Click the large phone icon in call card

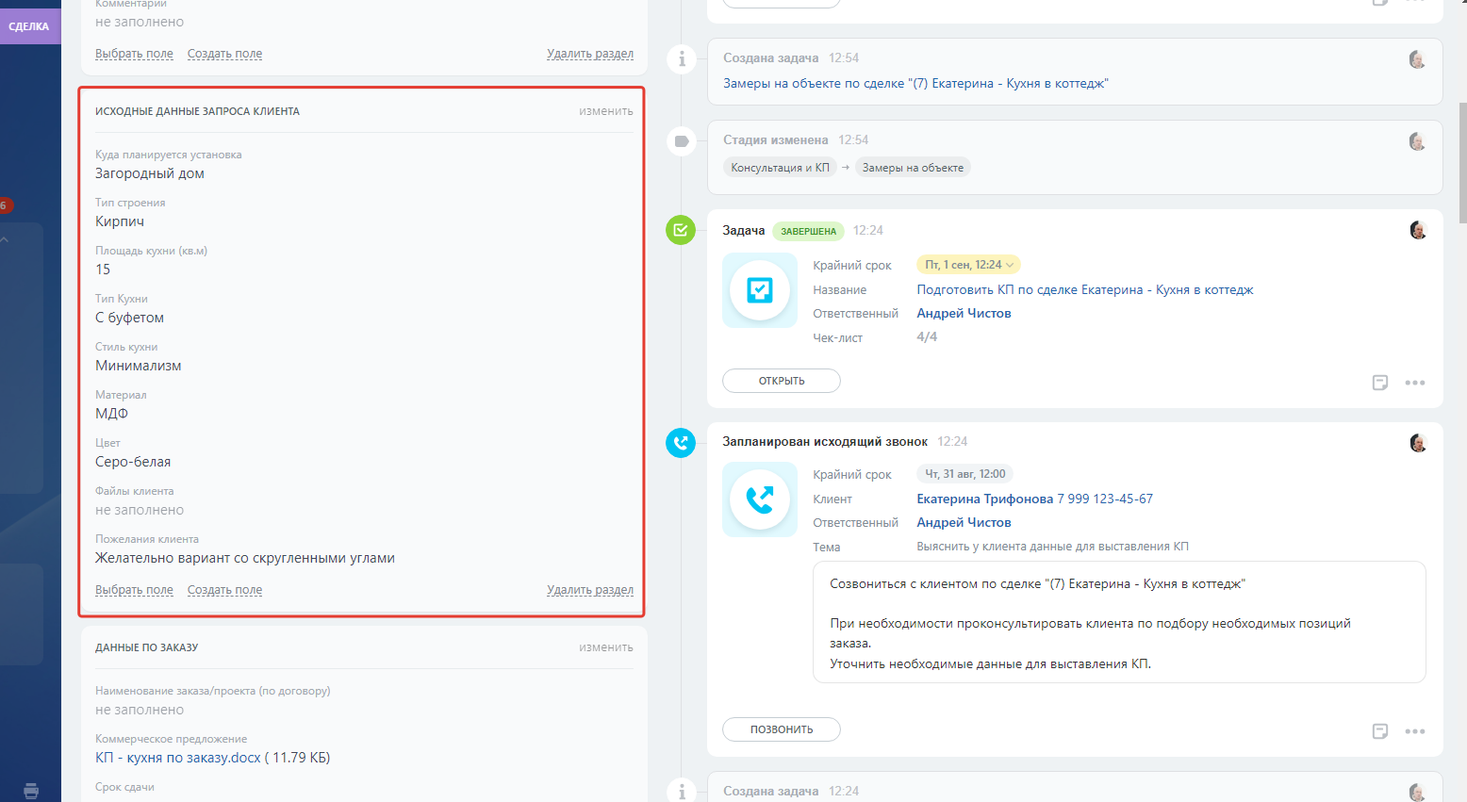click(x=760, y=499)
